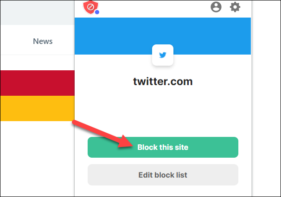The height and width of the screenshot is (197, 281).
Task: Click the red BlockSite shield logo
Action: point(90,7)
